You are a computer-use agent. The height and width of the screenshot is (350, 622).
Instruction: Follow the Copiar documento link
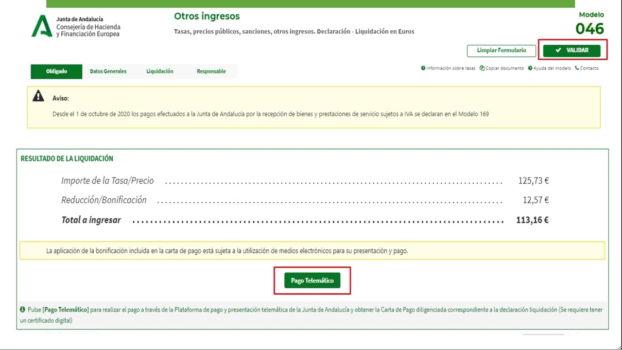click(505, 68)
